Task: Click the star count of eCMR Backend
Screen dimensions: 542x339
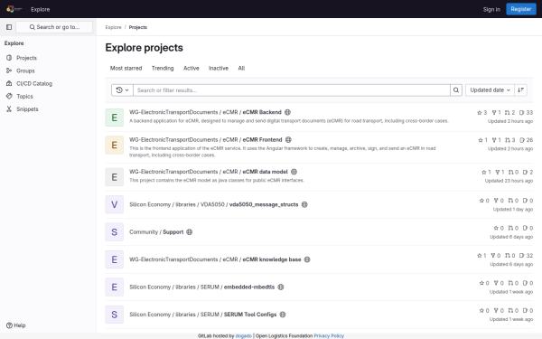Action: pos(481,112)
